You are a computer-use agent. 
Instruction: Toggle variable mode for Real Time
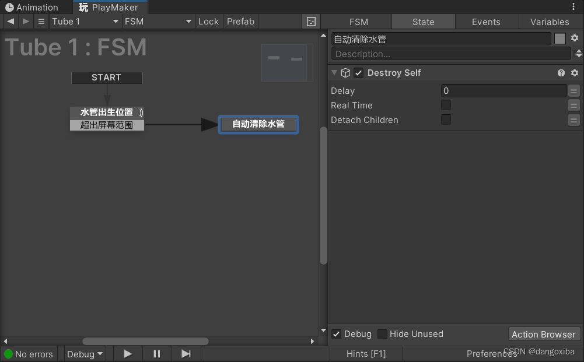point(574,106)
